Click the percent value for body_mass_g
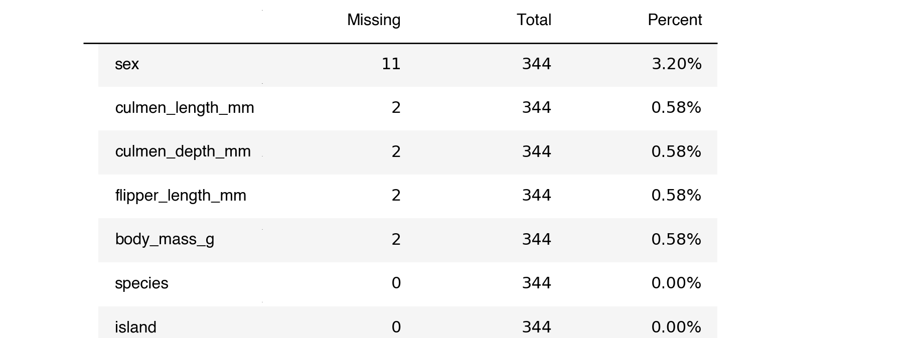The height and width of the screenshot is (338, 918). pos(676,239)
